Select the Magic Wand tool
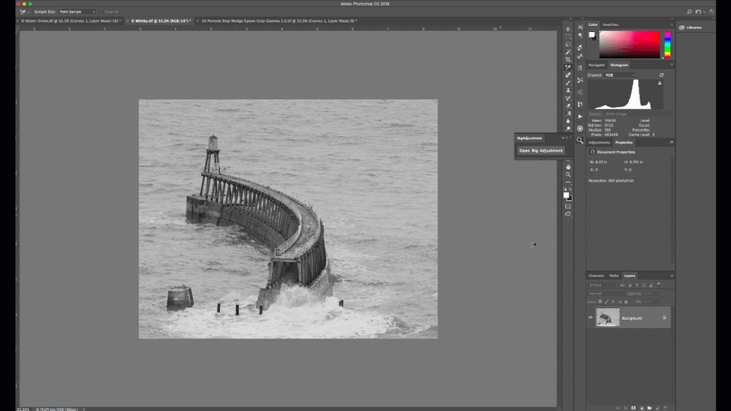The height and width of the screenshot is (411, 731). tap(568, 52)
